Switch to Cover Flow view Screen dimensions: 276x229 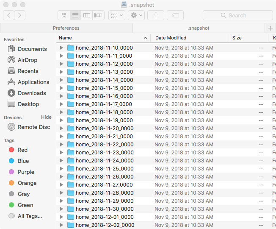tap(98, 15)
